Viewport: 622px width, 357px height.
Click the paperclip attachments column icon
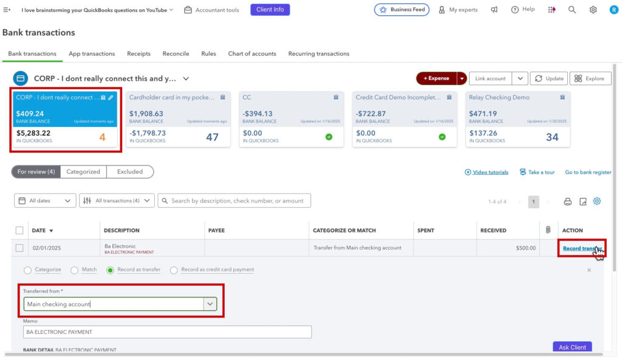coord(548,229)
